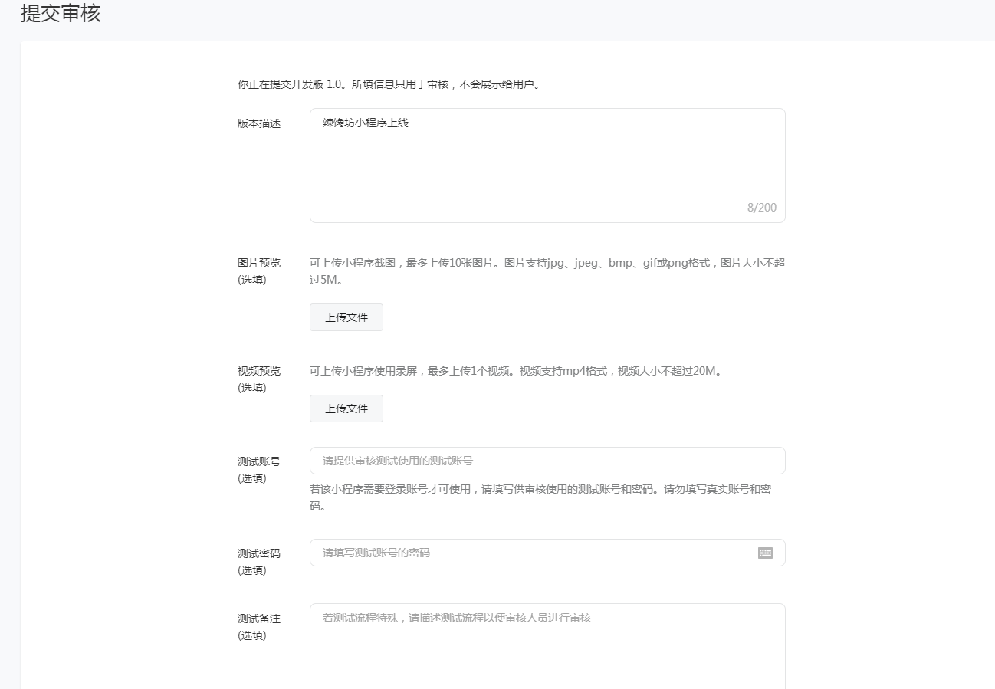Click the 8/200 character counter
The image size is (995, 689).
click(x=761, y=208)
